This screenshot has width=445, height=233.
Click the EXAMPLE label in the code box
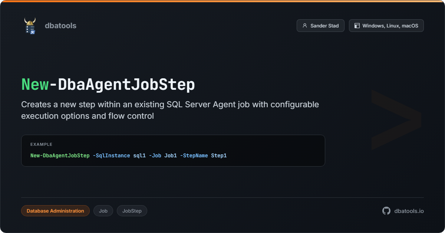41,144
